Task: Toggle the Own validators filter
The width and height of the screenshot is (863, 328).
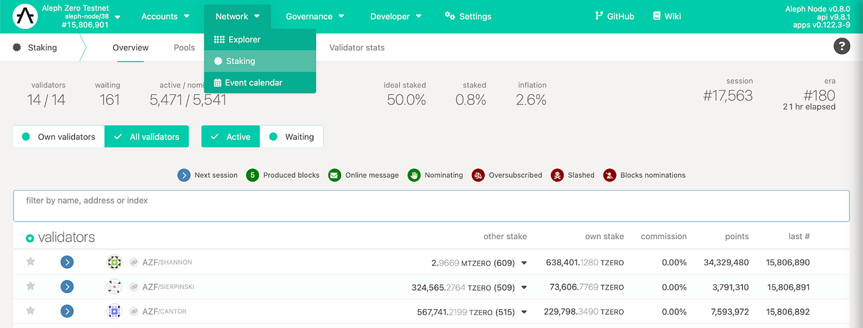Action: click(x=59, y=137)
